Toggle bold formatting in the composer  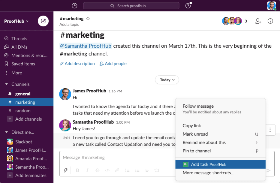(x=77, y=170)
